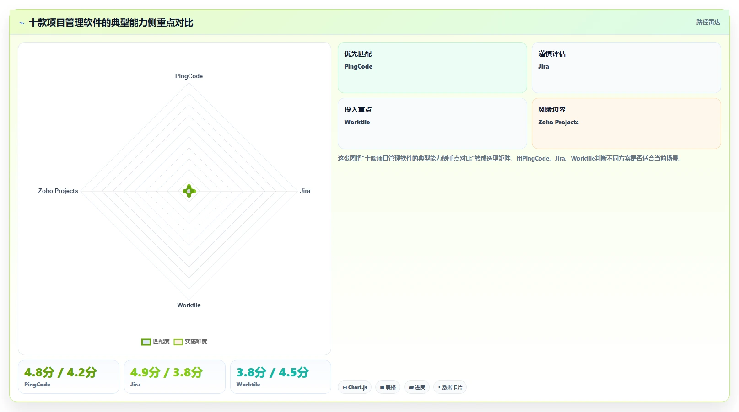The height and width of the screenshot is (412, 739).
Task: Open the 优先匹配 PingCode card
Action: 432,68
